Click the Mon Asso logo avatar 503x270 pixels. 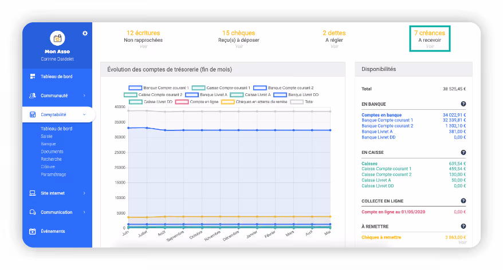[x=57, y=38]
